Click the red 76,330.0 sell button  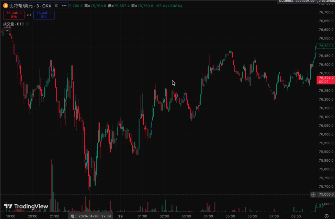[x=14, y=15]
